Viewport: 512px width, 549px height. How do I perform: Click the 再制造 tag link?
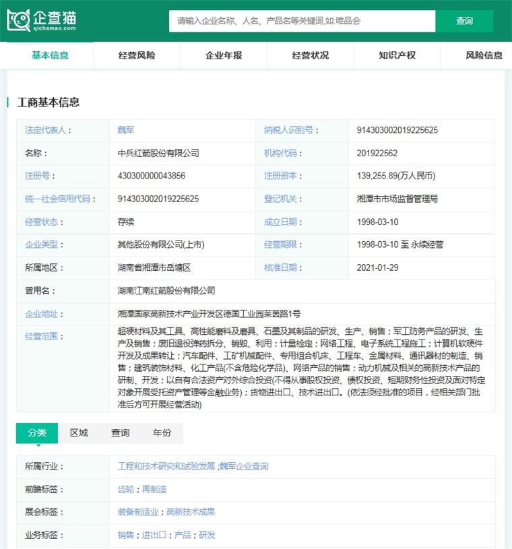154,490
